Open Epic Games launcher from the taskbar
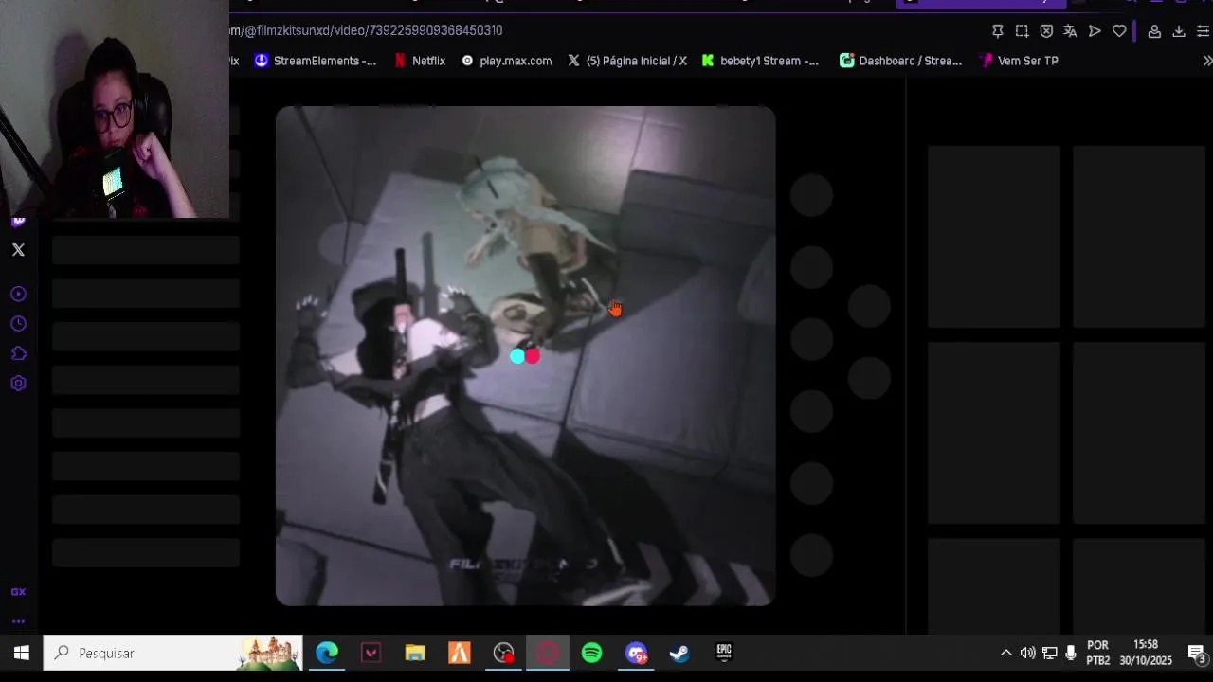The image size is (1213, 682). tap(724, 653)
